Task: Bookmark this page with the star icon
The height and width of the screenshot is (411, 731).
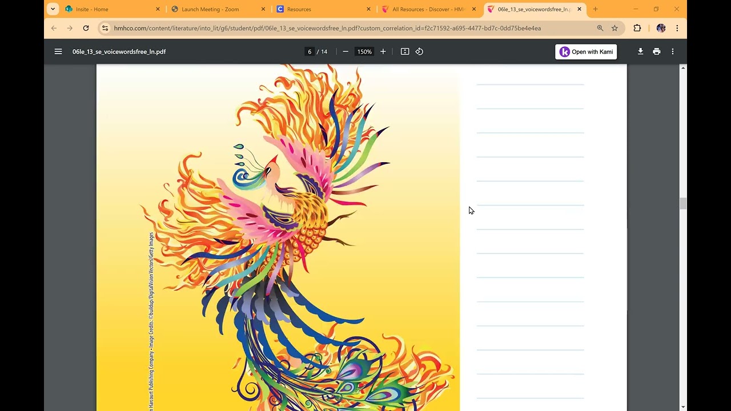Action: (614, 28)
